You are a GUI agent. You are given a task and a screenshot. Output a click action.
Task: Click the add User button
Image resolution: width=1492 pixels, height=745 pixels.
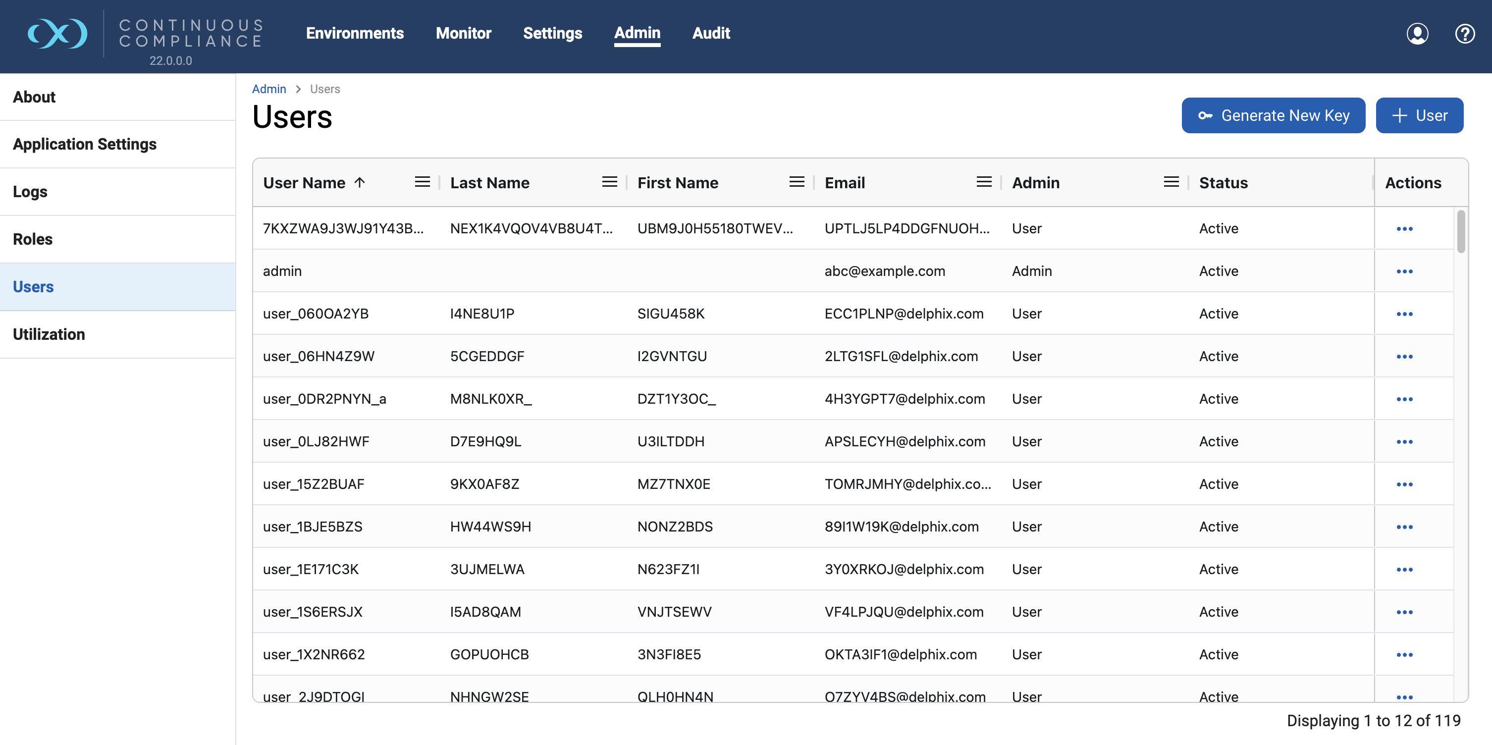[x=1419, y=115]
